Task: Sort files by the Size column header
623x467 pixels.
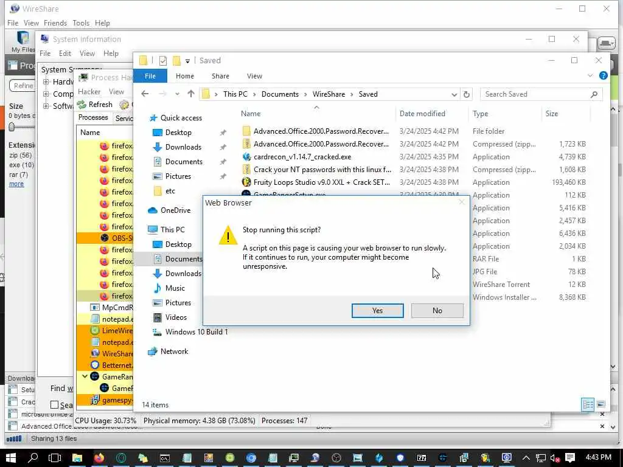Action: click(551, 114)
